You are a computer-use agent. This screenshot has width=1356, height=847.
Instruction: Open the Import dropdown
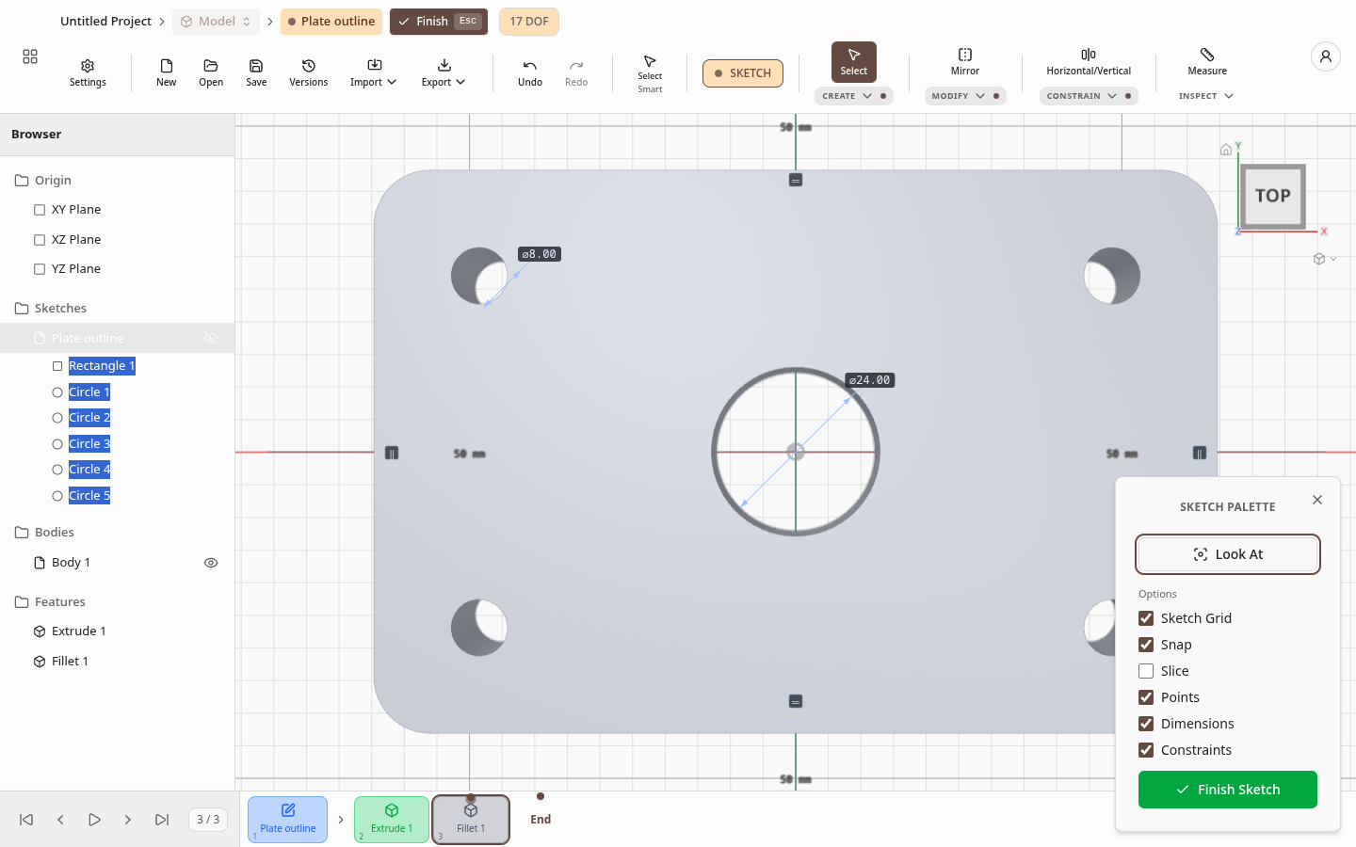pos(374,72)
